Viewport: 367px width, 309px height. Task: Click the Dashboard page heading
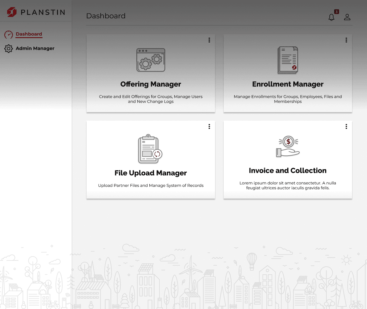(106, 16)
